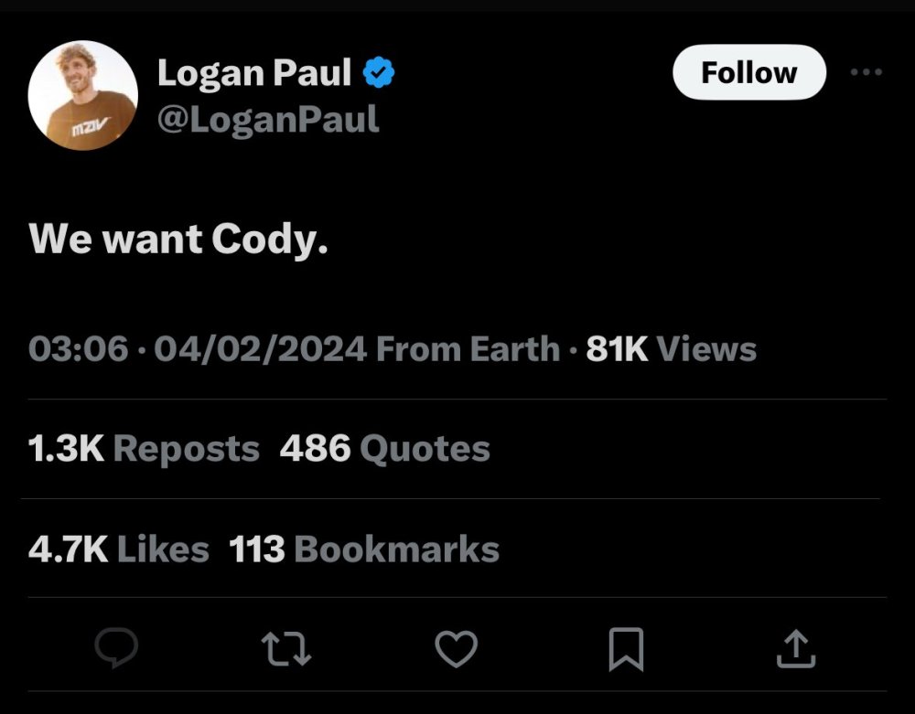
Task: Bookmark the tweet with the bookmark icon
Action: 626,649
